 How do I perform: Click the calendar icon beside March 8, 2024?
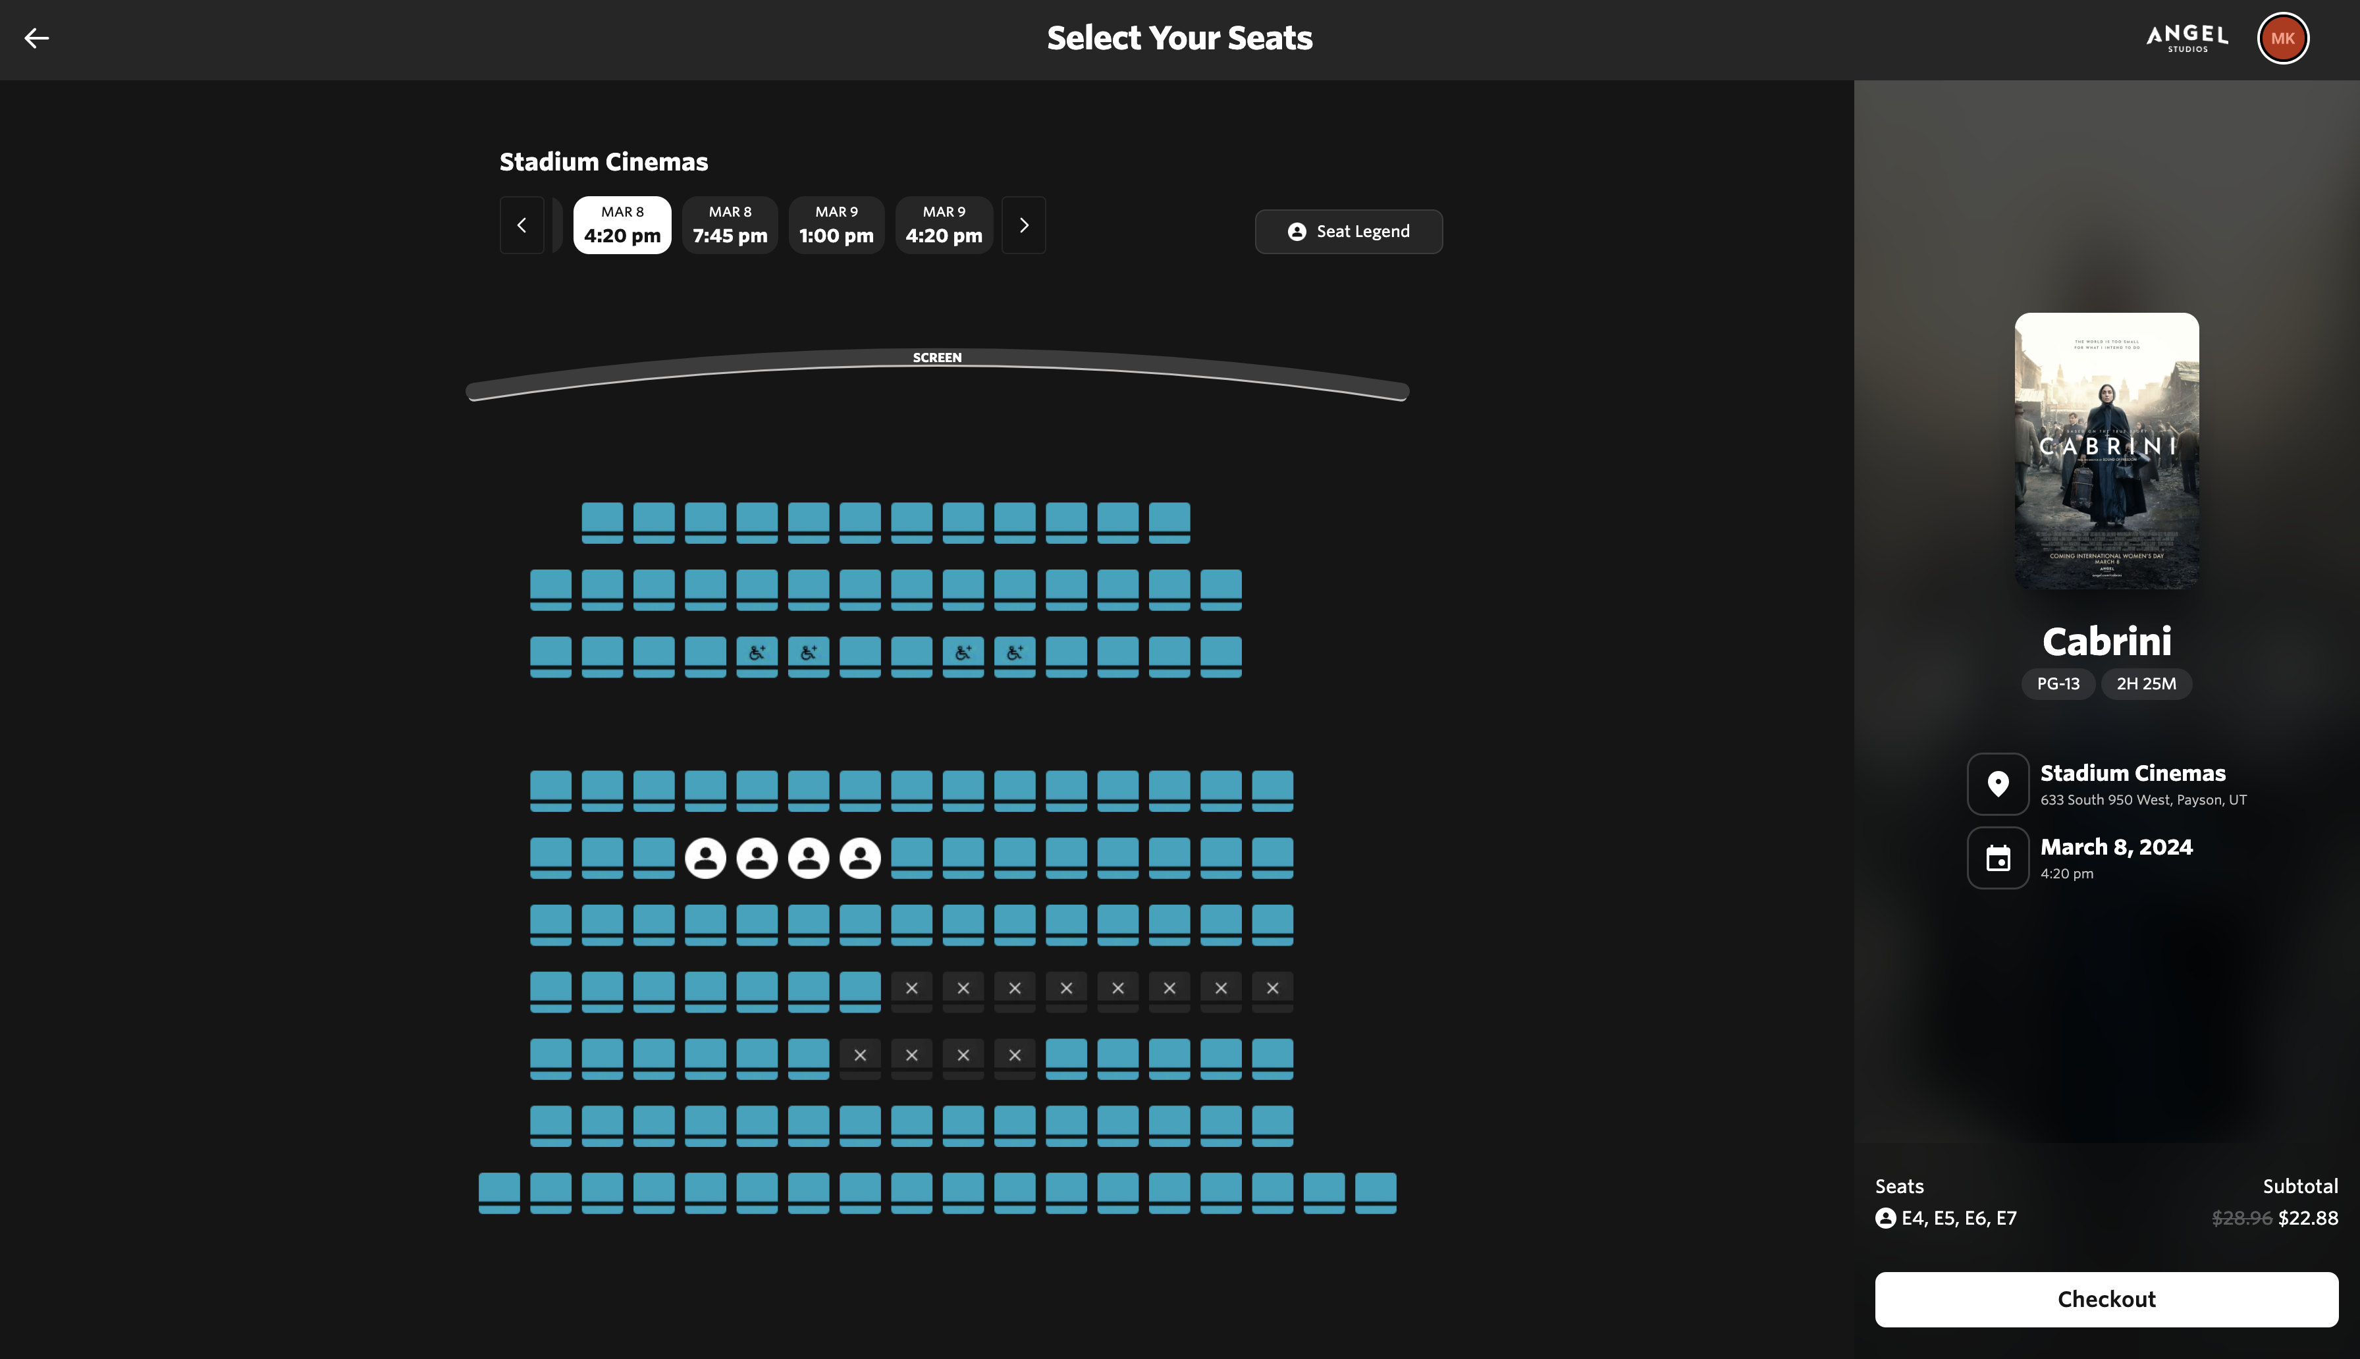tap(1997, 858)
